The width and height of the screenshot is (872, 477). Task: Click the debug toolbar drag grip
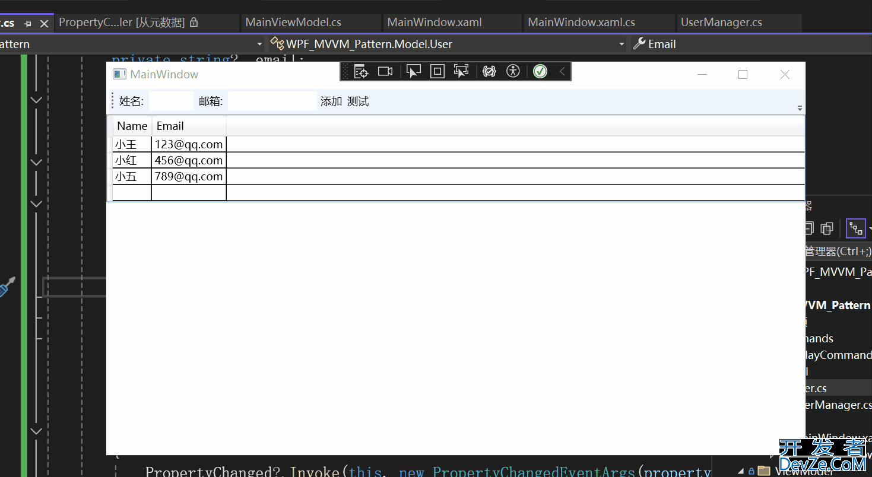point(346,72)
